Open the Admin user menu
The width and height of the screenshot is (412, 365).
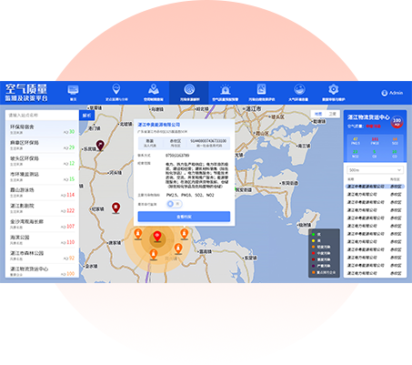(x=392, y=93)
